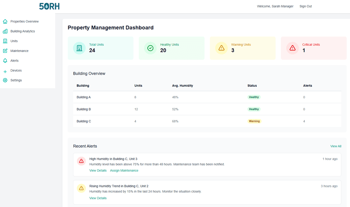The image size is (350, 207).
Task: Click the Alerts column header in table
Action: pos(307,85)
